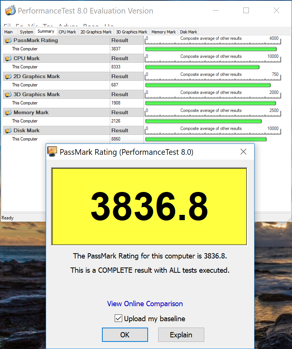Click the Memory Mark row icon
Viewport: 292px width, 349px height.
tap(8, 113)
